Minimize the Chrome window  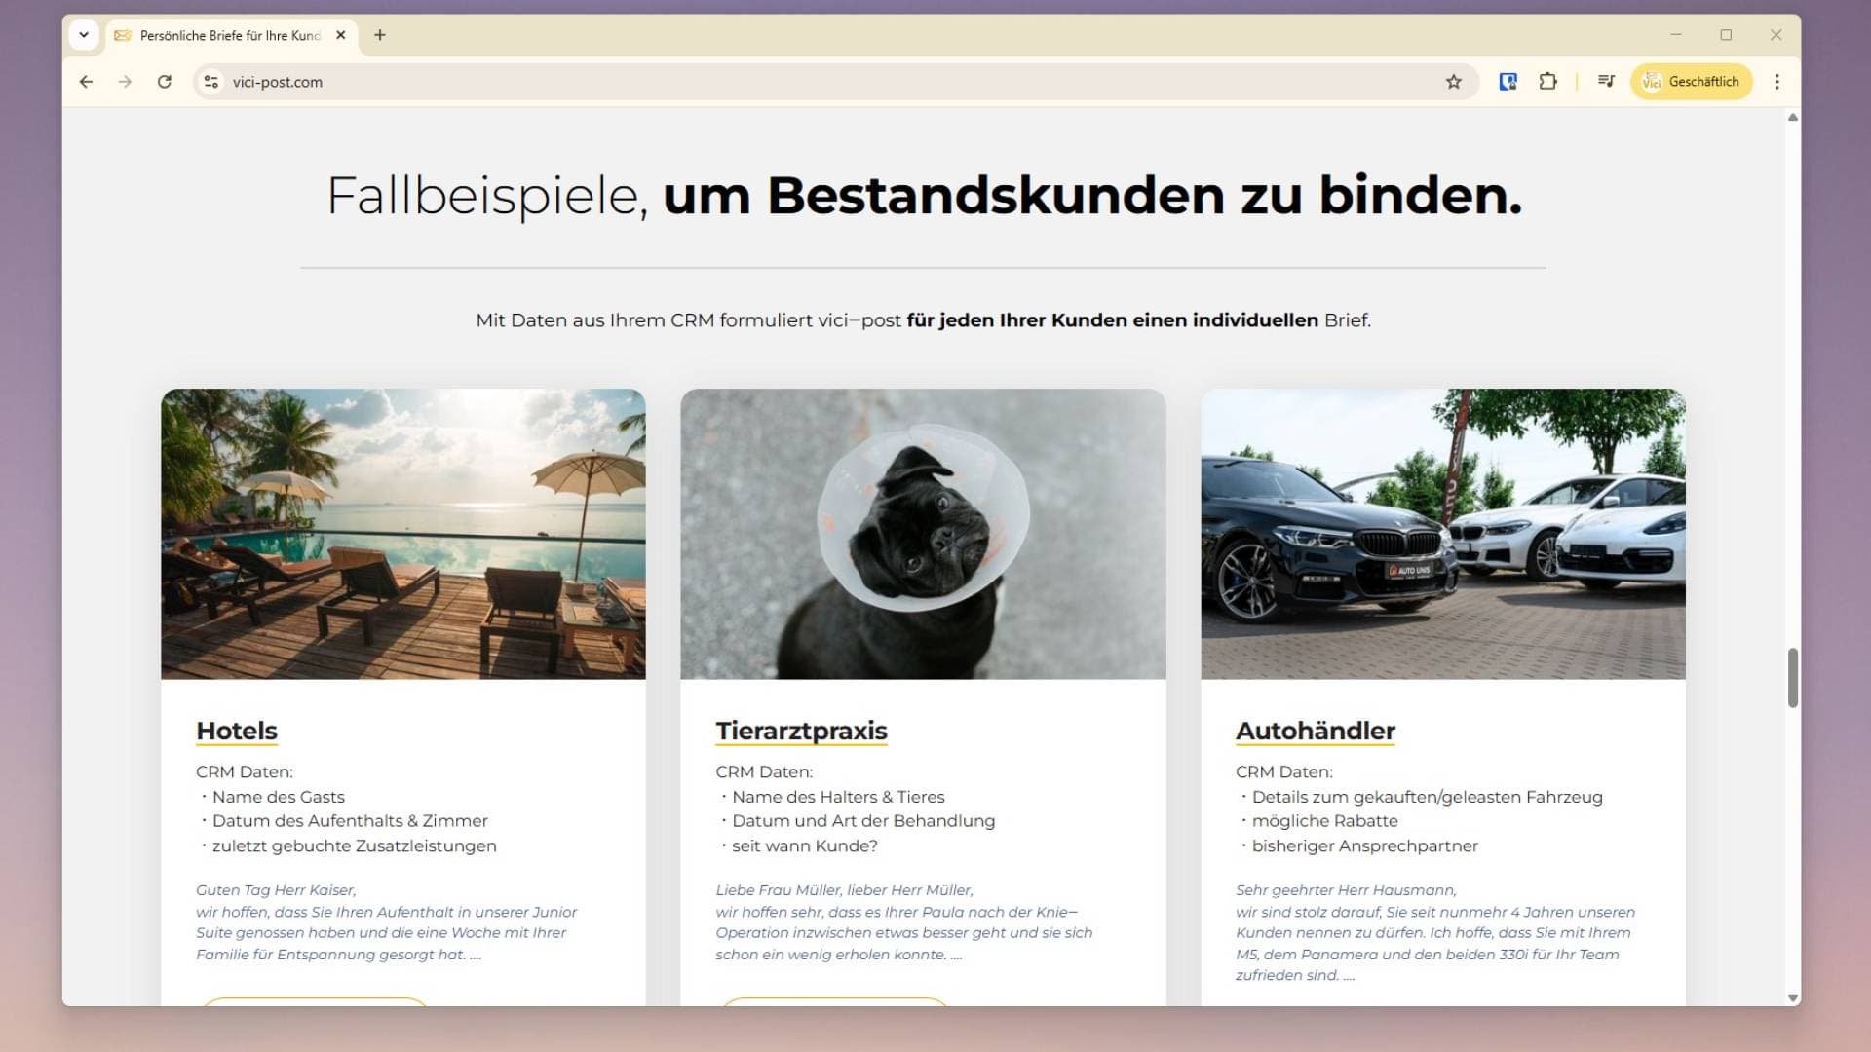pos(1676,35)
